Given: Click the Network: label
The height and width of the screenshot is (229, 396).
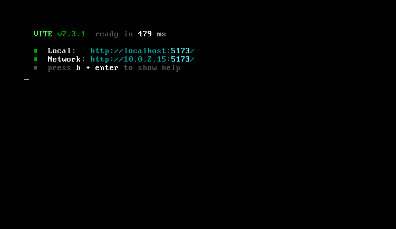Looking at the screenshot, I should pyautogui.click(x=66, y=59).
